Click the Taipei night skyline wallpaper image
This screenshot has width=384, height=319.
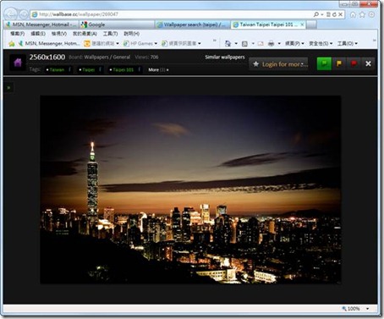coord(190,190)
